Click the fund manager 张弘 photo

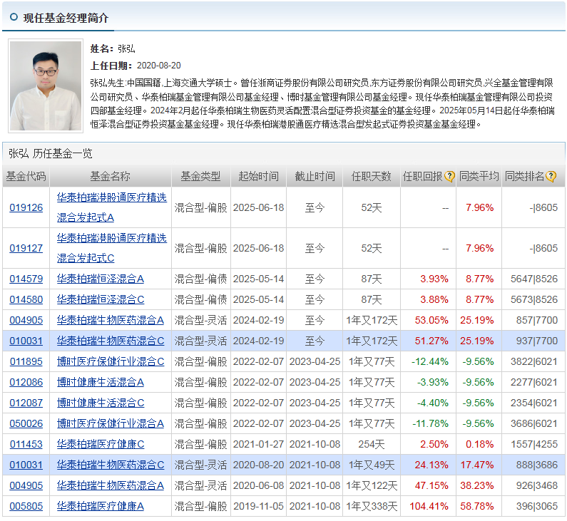(46, 86)
